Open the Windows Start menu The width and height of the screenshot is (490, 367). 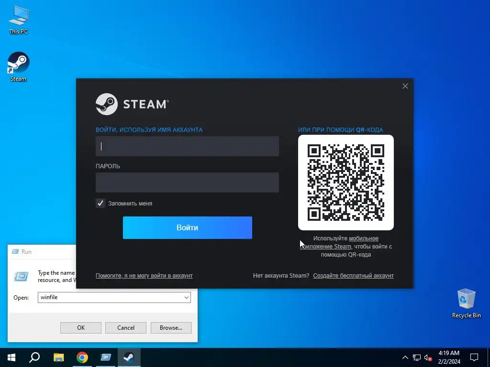pyautogui.click(x=11, y=357)
